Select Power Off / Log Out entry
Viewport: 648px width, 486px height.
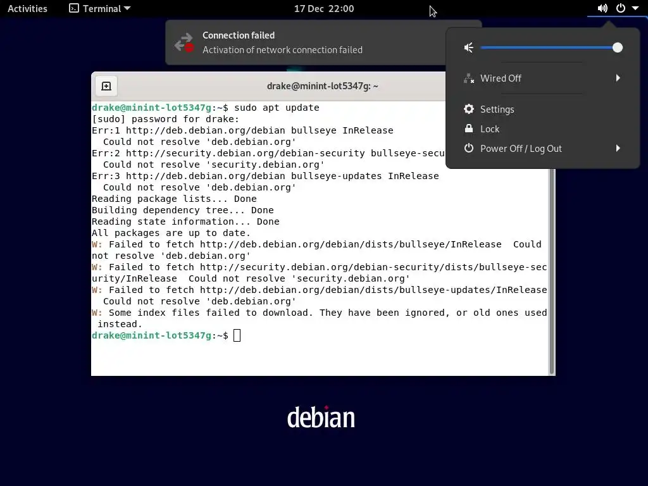click(x=542, y=148)
